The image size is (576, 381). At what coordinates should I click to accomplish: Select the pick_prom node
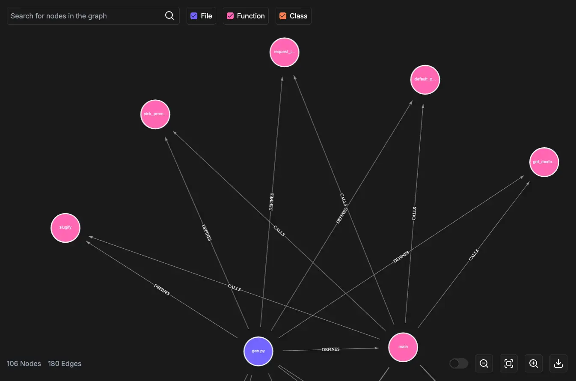click(155, 114)
